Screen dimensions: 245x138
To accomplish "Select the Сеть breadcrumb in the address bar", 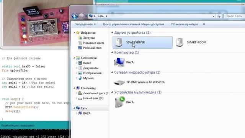I will [x=100, y=16].
